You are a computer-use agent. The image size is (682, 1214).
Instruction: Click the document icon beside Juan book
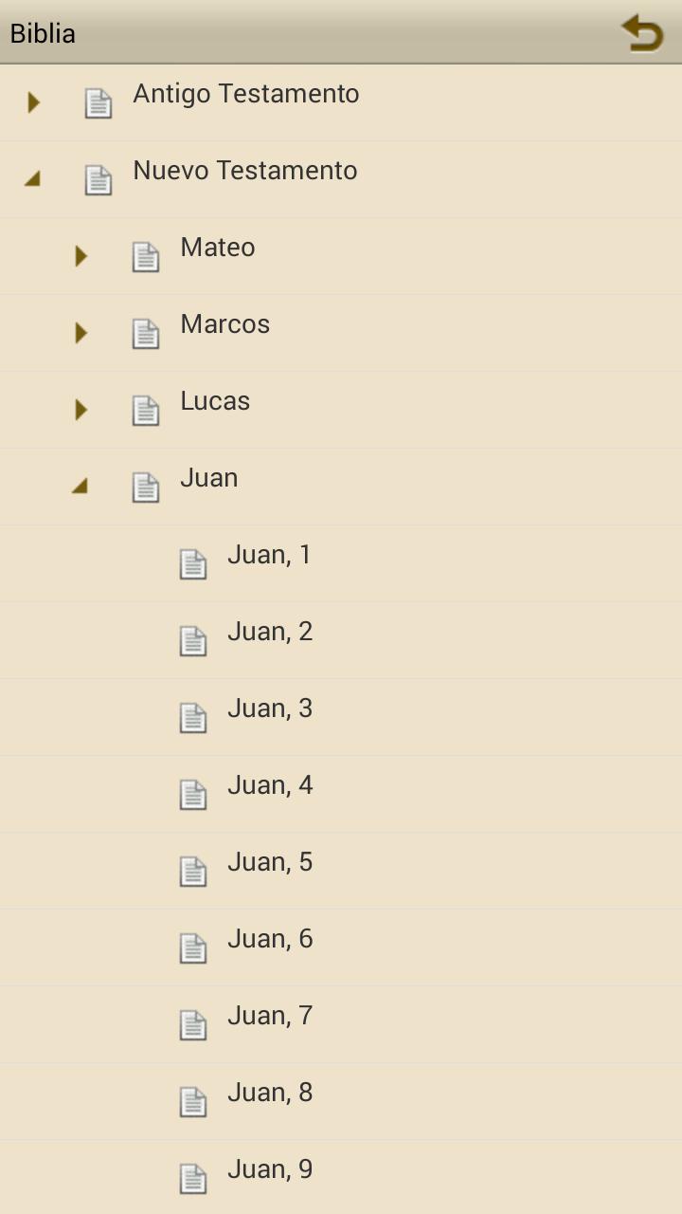pos(146,487)
